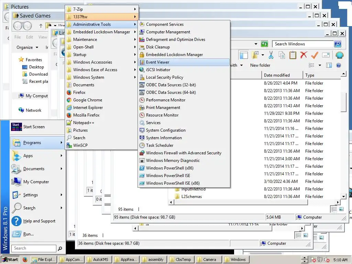Click the WinSCP icon in Programs menu
Image resolution: width=352 pixels, height=264 pixels.
click(69, 145)
